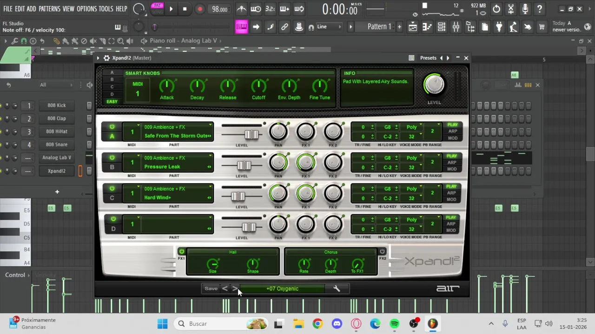Screen dimensions: 595x334
Task: Open the plugin picker plug icon
Action: (x=499, y=27)
